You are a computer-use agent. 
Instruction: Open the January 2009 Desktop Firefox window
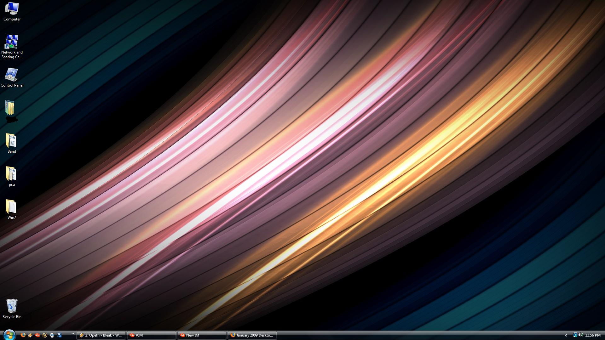[252, 335]
